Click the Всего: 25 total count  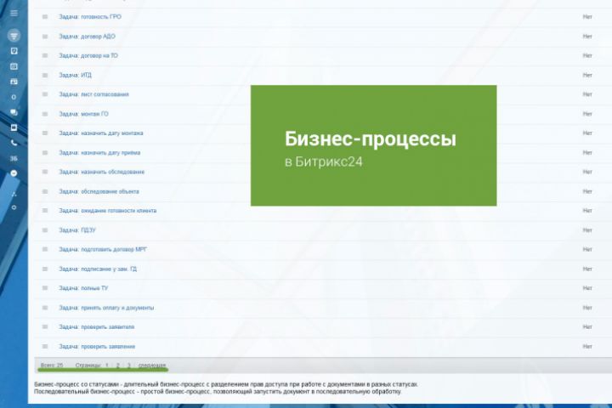(x=52, y=365)
